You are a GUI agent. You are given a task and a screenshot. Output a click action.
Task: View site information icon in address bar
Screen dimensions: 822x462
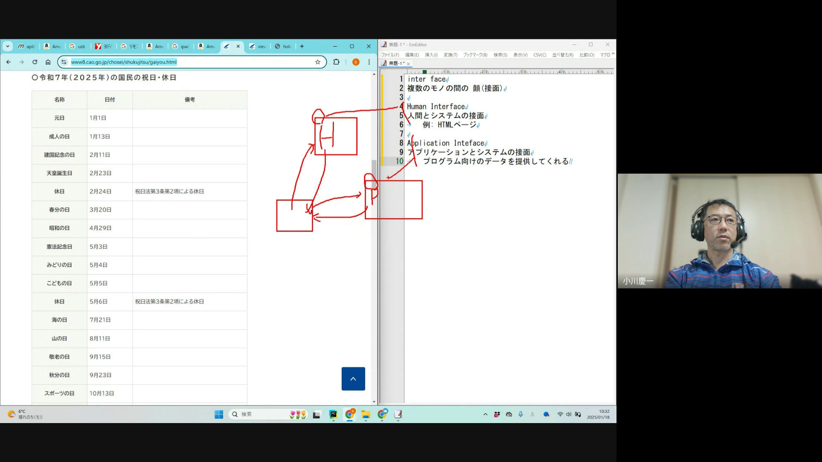coord(64,62)
